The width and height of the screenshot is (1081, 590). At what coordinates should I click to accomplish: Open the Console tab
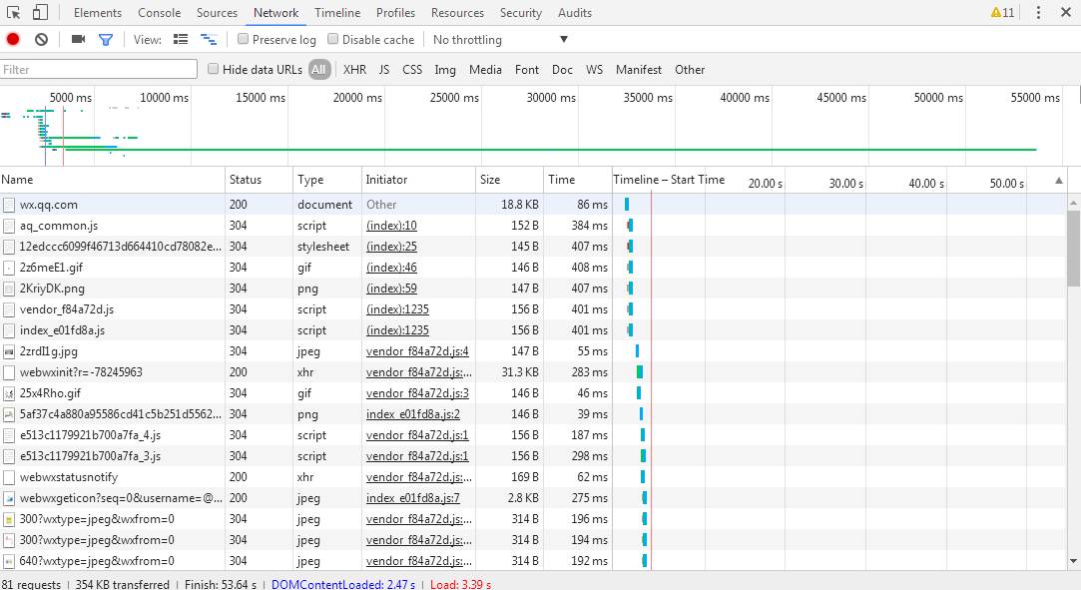(159, 13)
